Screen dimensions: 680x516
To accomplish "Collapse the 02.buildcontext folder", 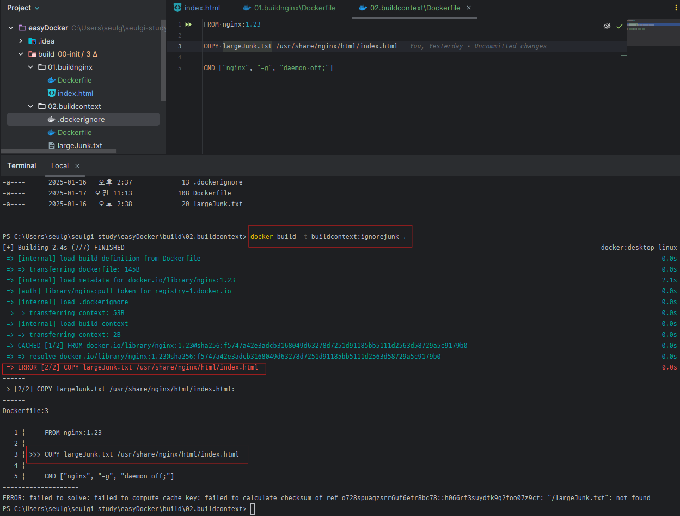I will pyautogui.click(x=31, y=106).
